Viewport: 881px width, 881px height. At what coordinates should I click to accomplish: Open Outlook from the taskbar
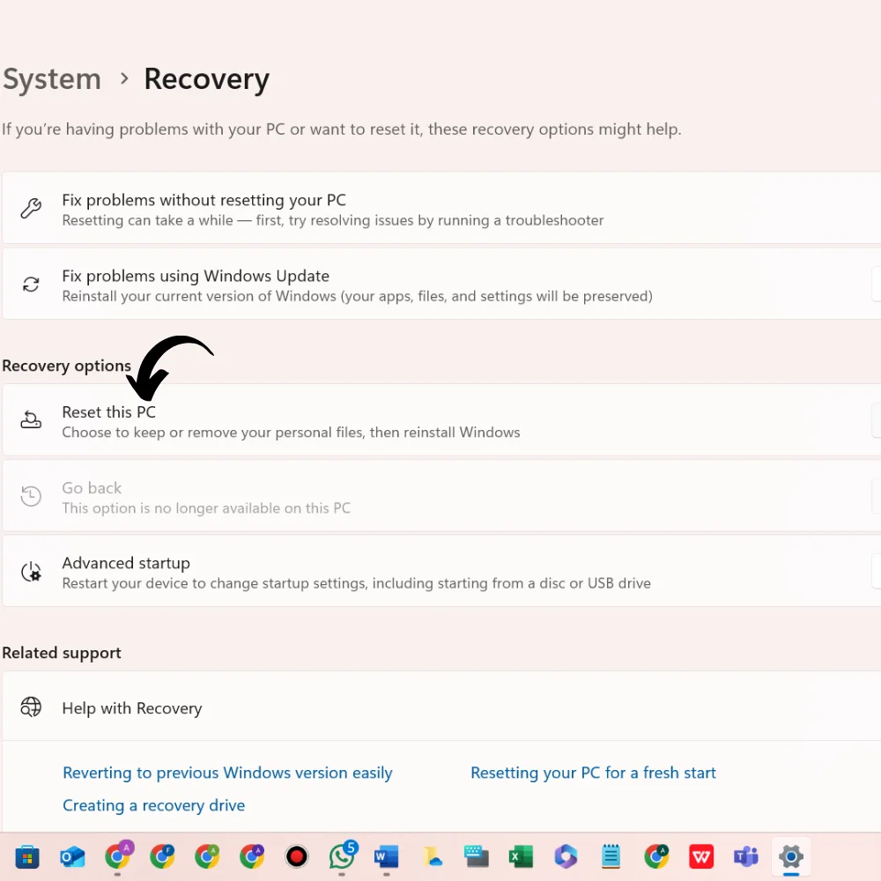(x=72, y=857)
